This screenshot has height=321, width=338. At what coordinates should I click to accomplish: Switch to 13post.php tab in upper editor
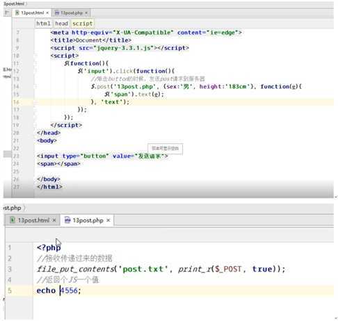[71, 13]
